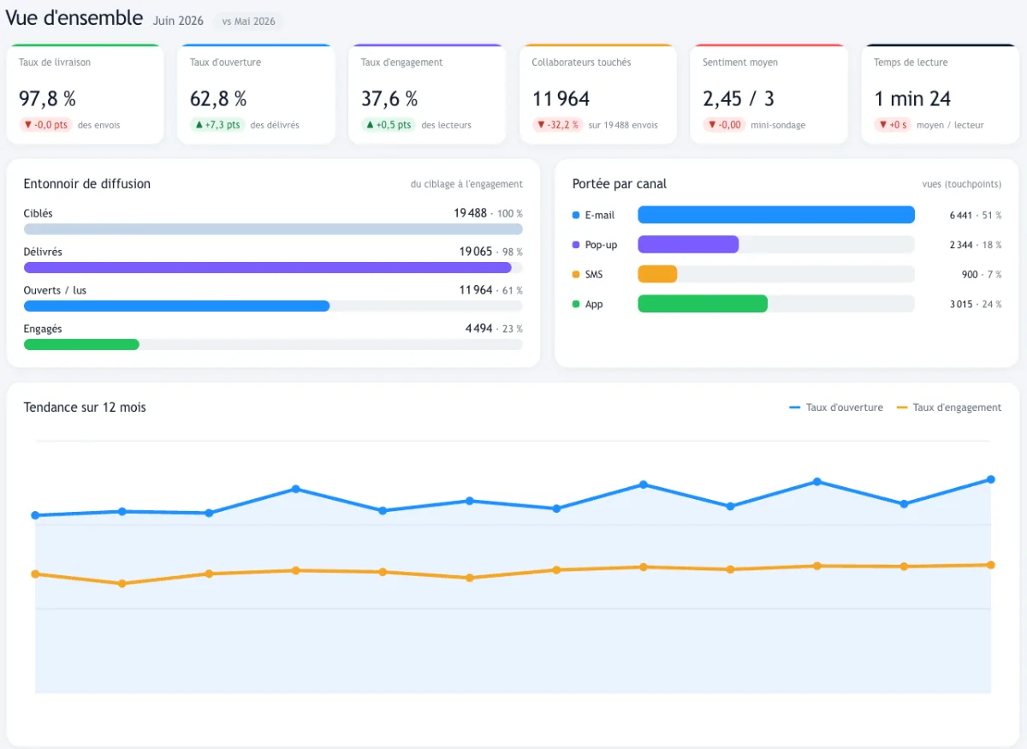
Task: Select the "Temps de lecture" card title
Action: 911,62
